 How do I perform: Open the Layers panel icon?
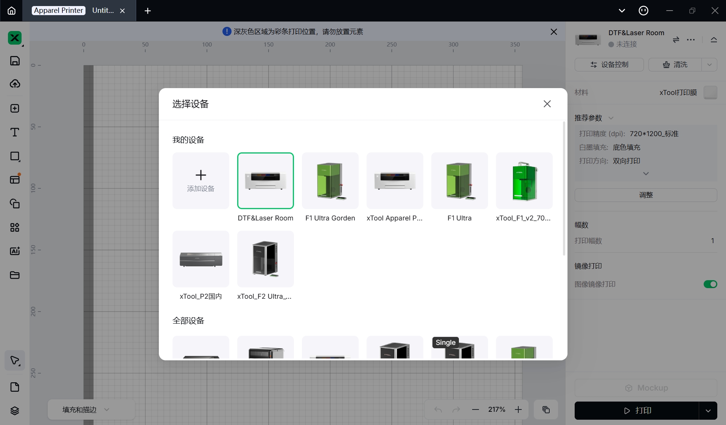(x=15, y=411)
